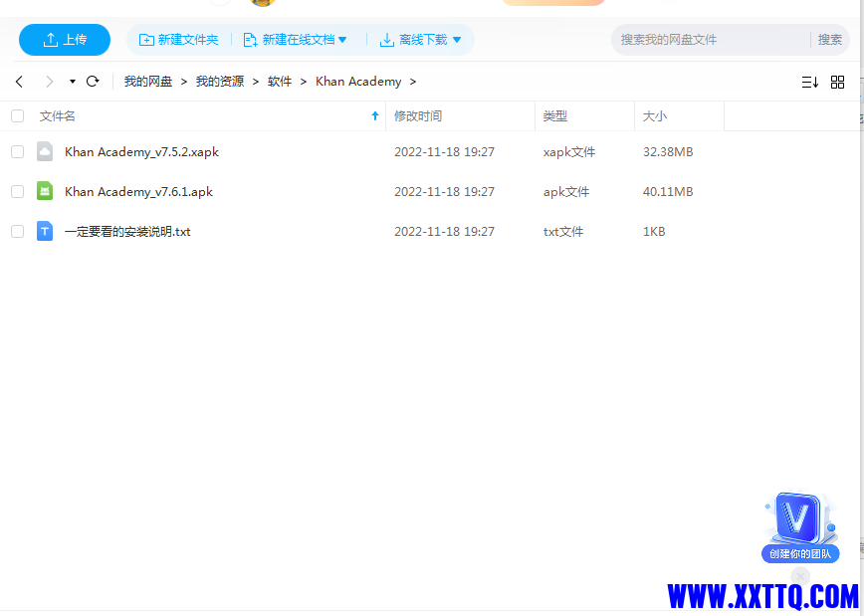This screenshot has height=616, width=864.
Task: Click the 32.38MB size cell
Action: point(668,152)
